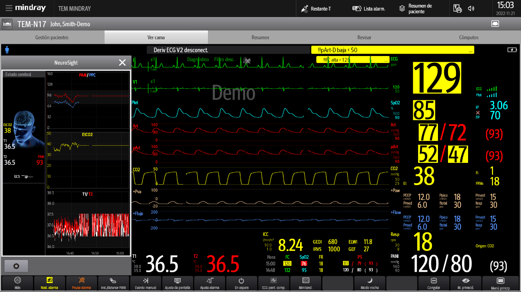521x292 pixels.
Task: Expand the !!pArt-D baja alarm message
Action: tap(392, 50)
